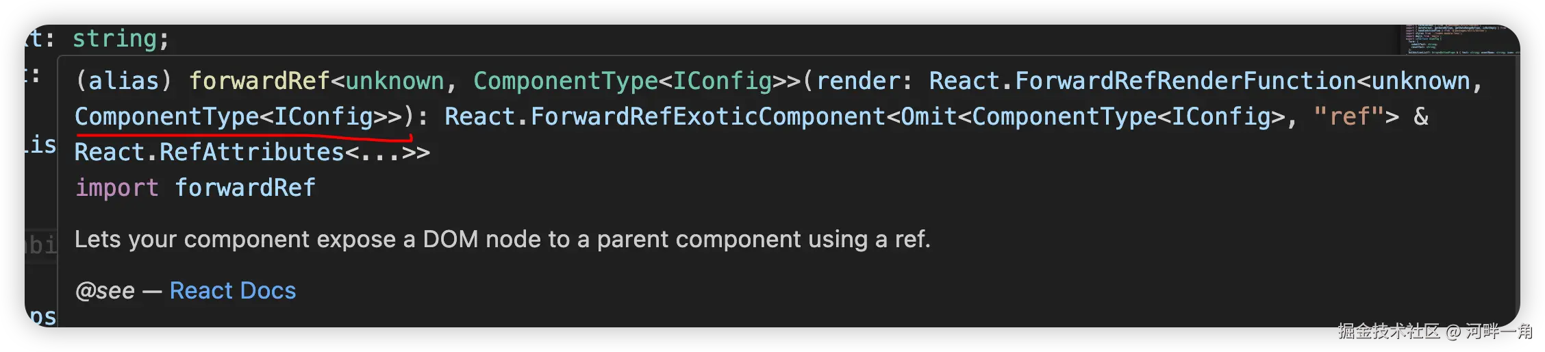Click the Omit utility type text

click(928, 117)
